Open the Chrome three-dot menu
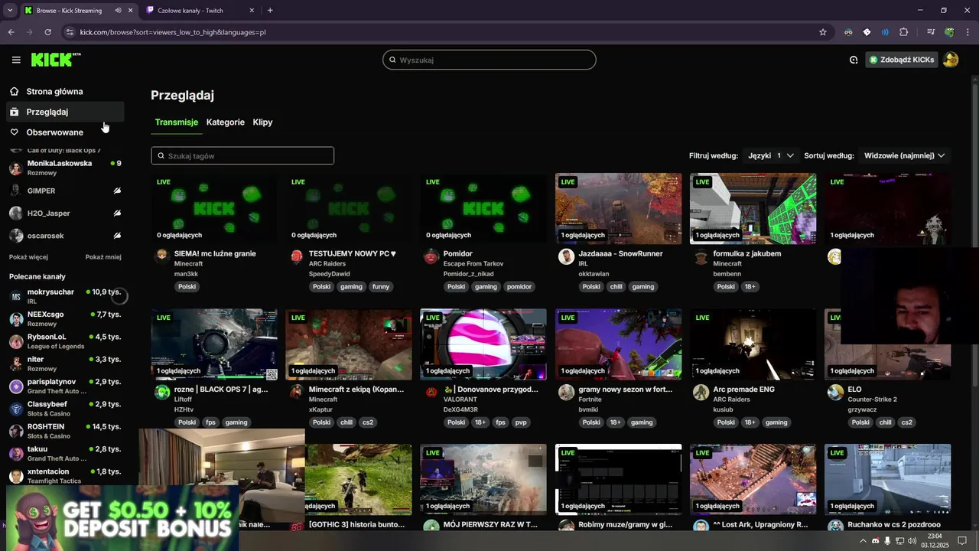The image size is (979, 551). point(967,32)
